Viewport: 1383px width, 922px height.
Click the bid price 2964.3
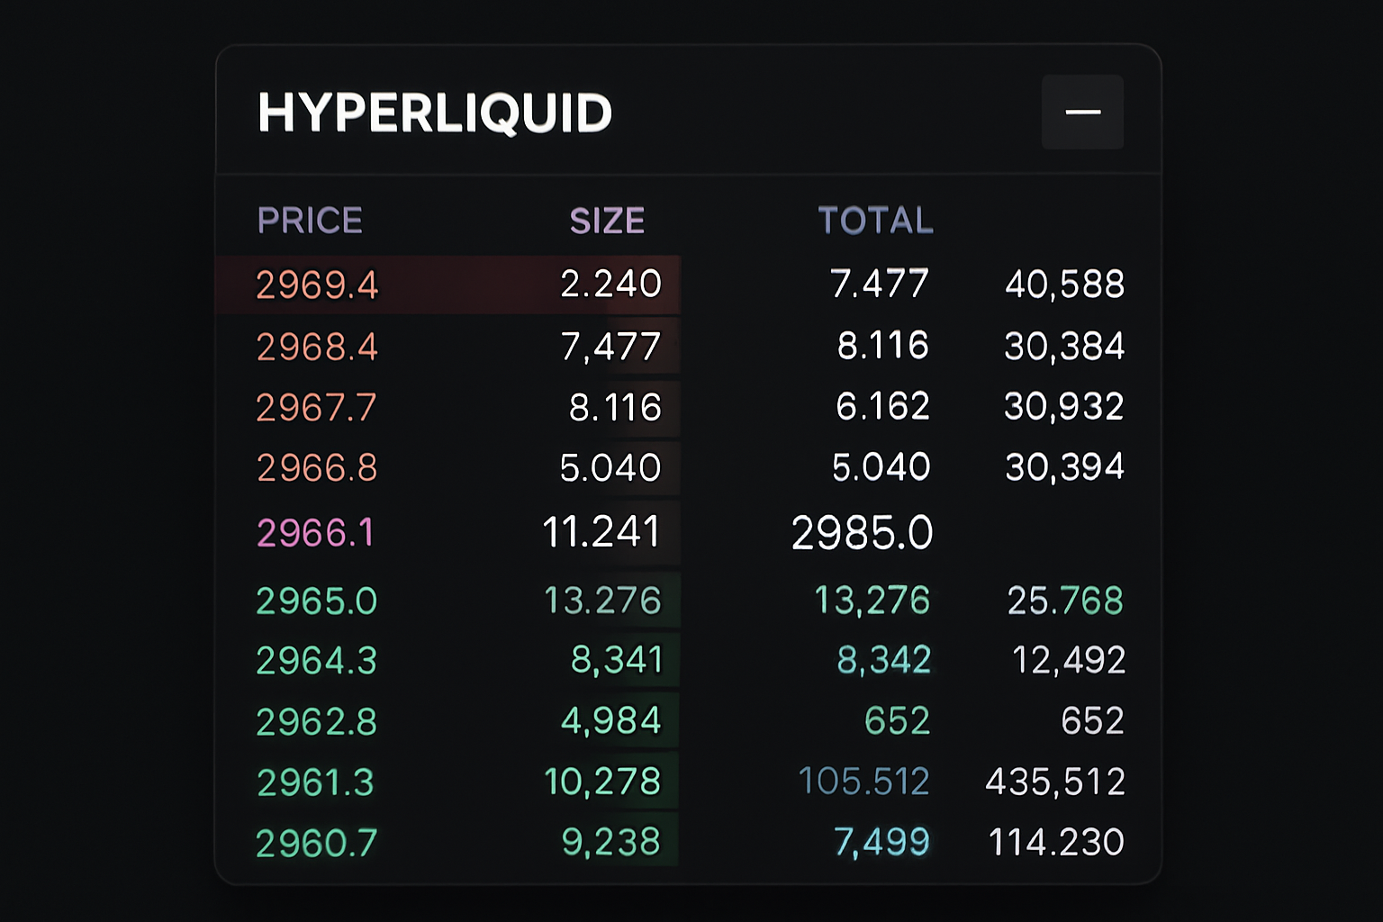(x=317, y=660)
